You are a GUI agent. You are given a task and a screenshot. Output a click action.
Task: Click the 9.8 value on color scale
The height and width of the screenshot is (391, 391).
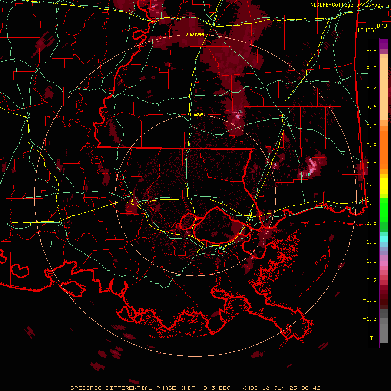371,49
